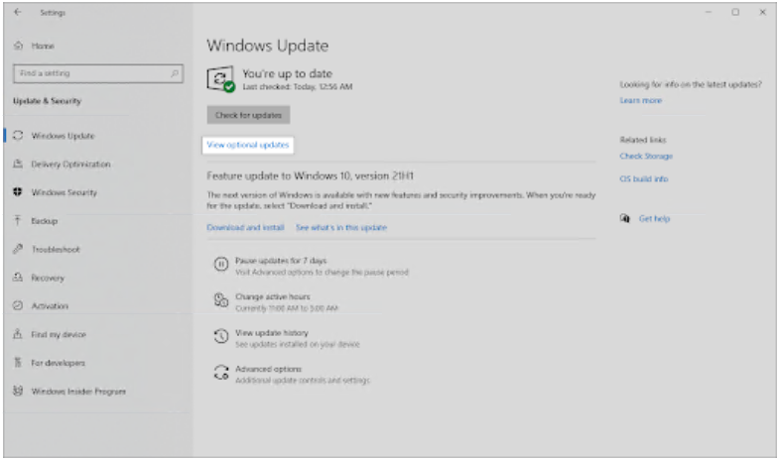The height and width of the screenshot is (460, 780).
Task: Click the Windows Security shield icon
Action: tap(19, 192)
